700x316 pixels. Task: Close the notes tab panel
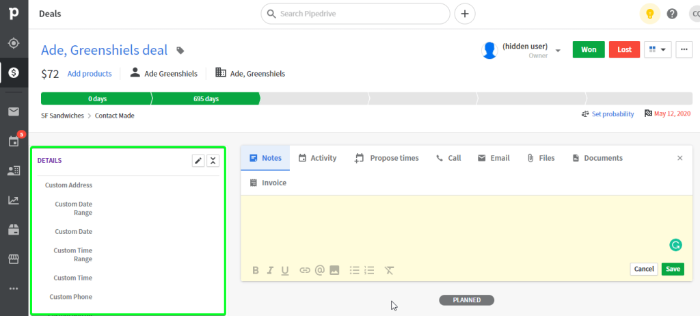tap(680, 158)
